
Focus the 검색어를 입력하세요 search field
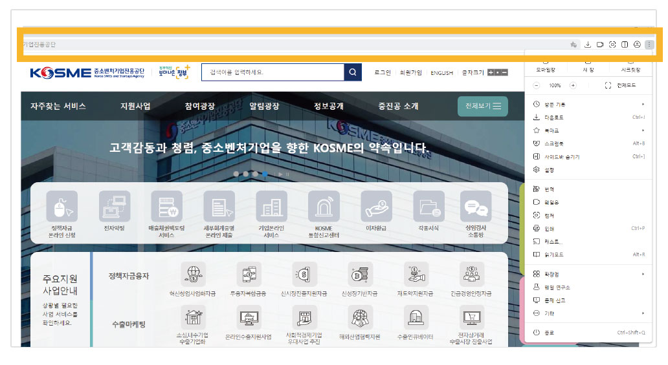273,72
